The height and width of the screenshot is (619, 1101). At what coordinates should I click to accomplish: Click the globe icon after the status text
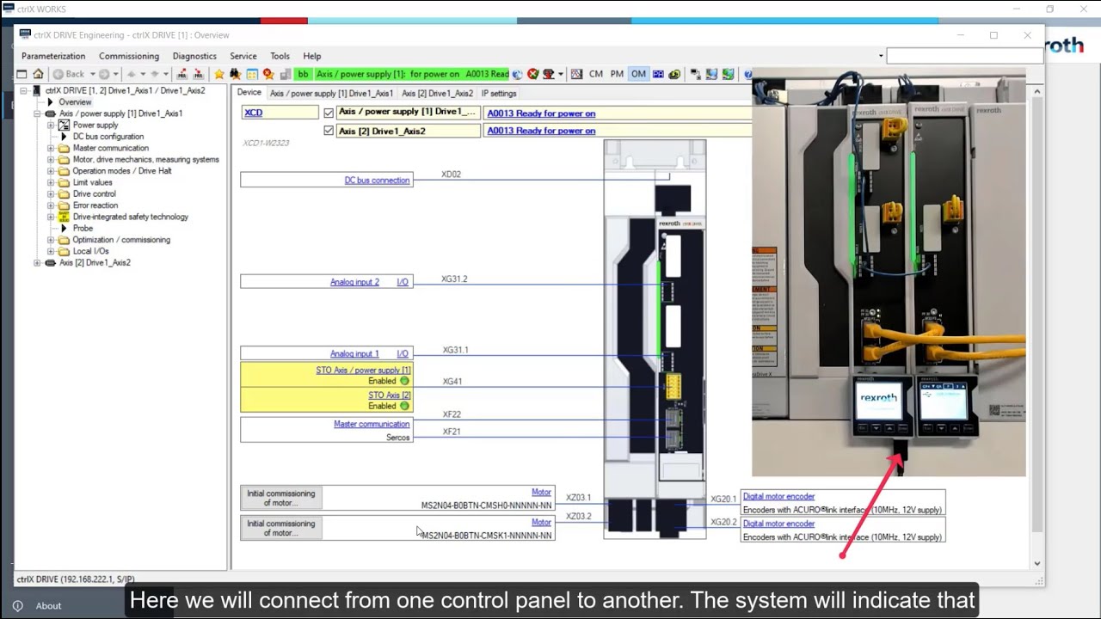[x=517, y=74]
